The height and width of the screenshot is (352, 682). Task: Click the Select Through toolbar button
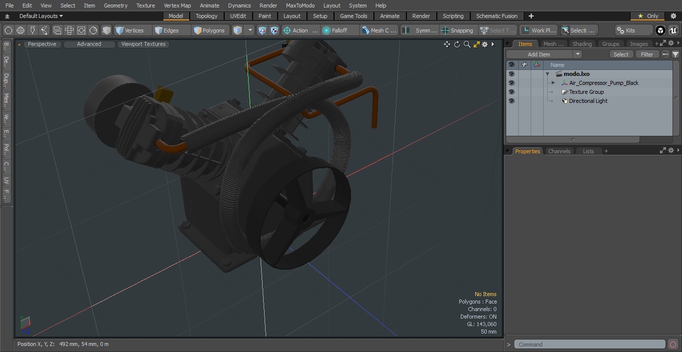498,30
